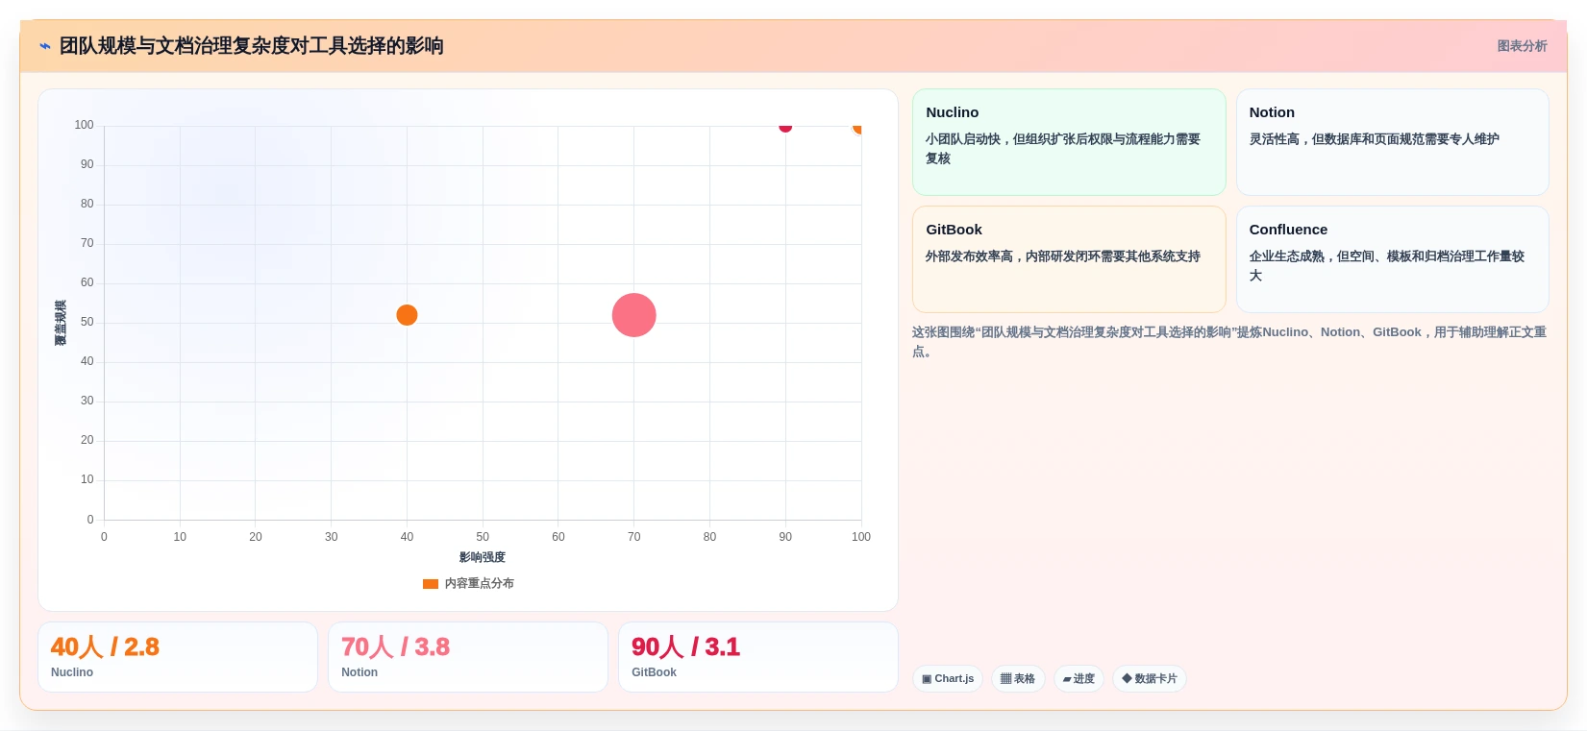The image size is (1587, 731).
Task: Open the Notion description card
Action: tap(1392, 142)
